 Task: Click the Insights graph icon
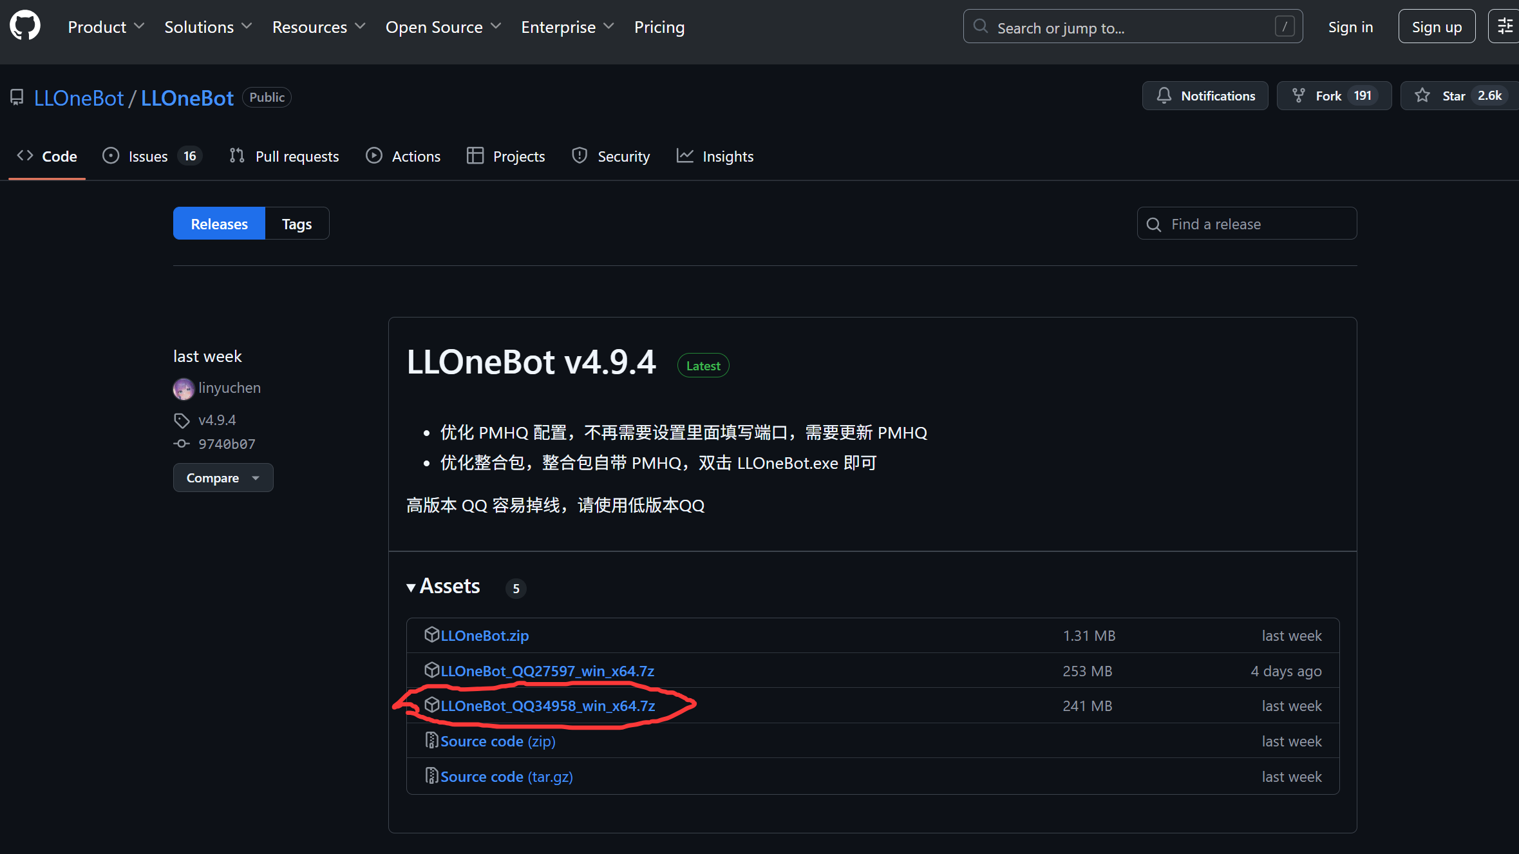(x=684, y=155)
